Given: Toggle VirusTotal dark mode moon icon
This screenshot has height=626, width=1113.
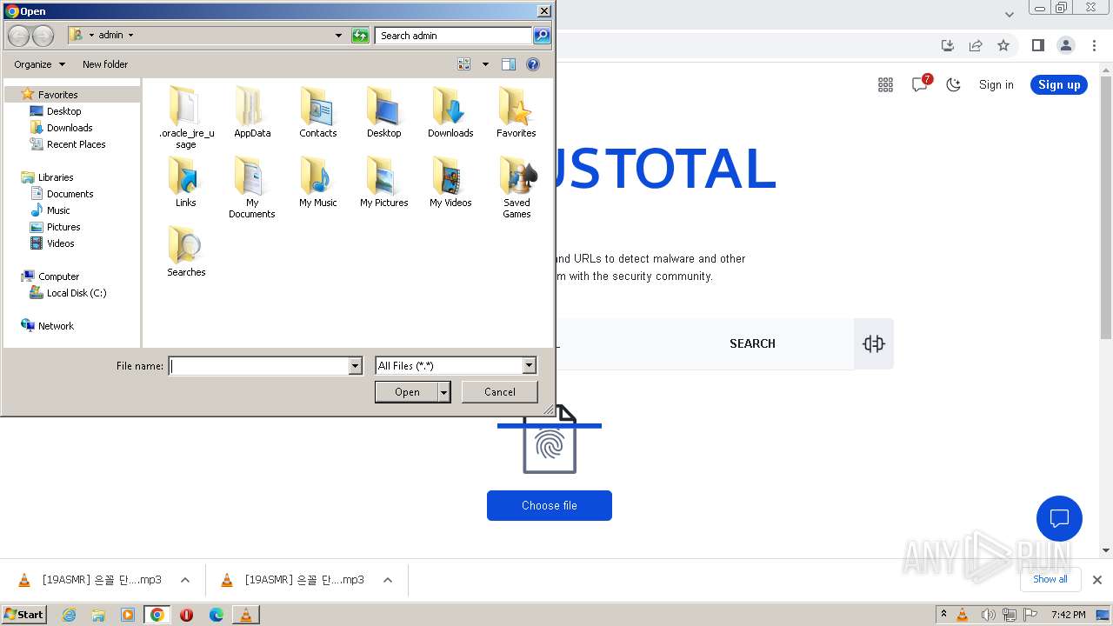Looking at the screenshot, I should point(954,84).
